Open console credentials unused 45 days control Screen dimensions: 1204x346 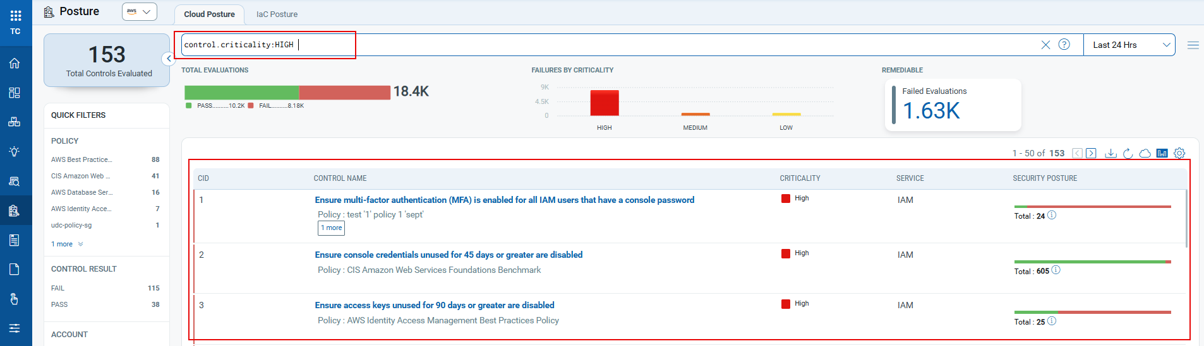click(x=448, y=255)
